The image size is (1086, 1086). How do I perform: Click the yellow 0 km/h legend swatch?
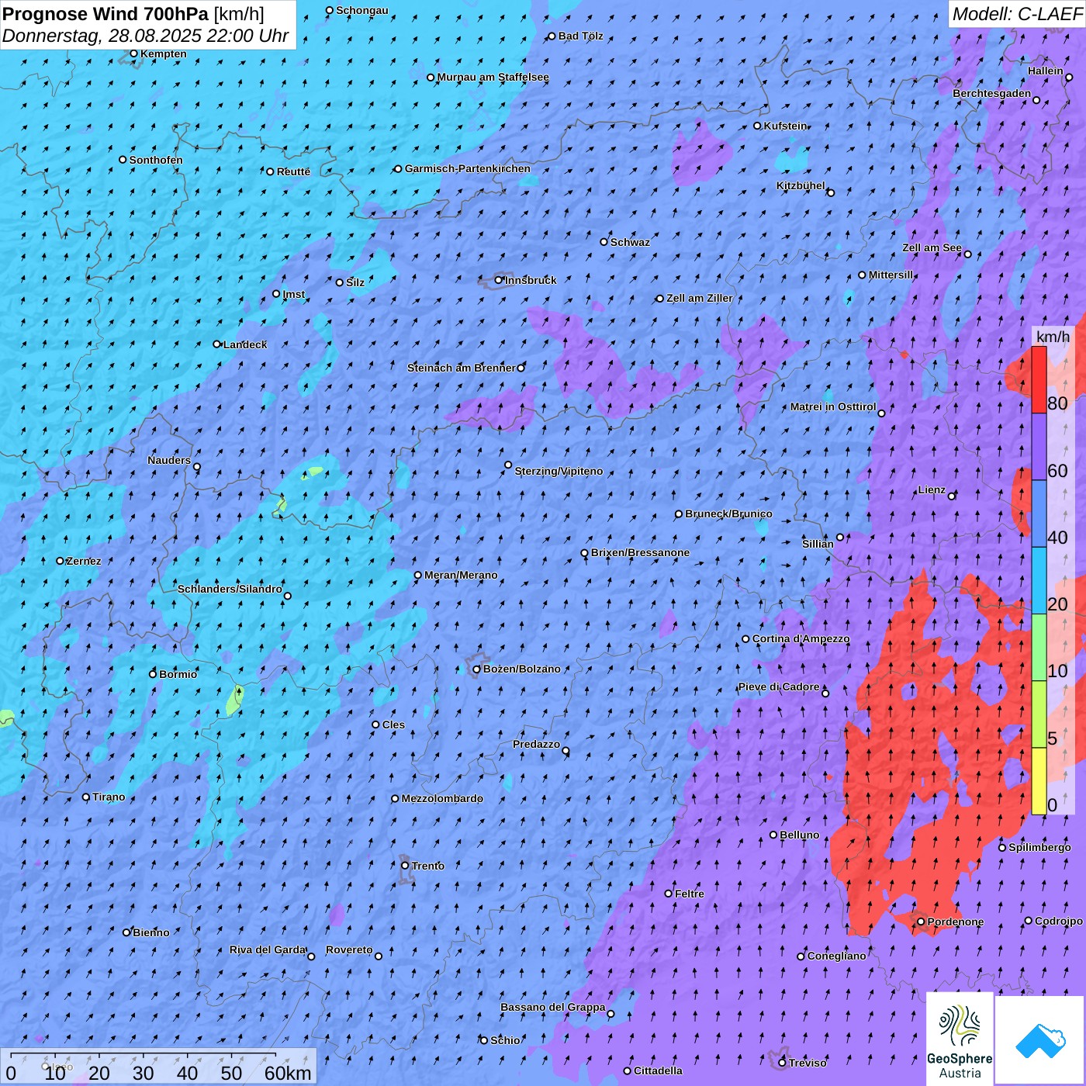(x=1039, y=781)
